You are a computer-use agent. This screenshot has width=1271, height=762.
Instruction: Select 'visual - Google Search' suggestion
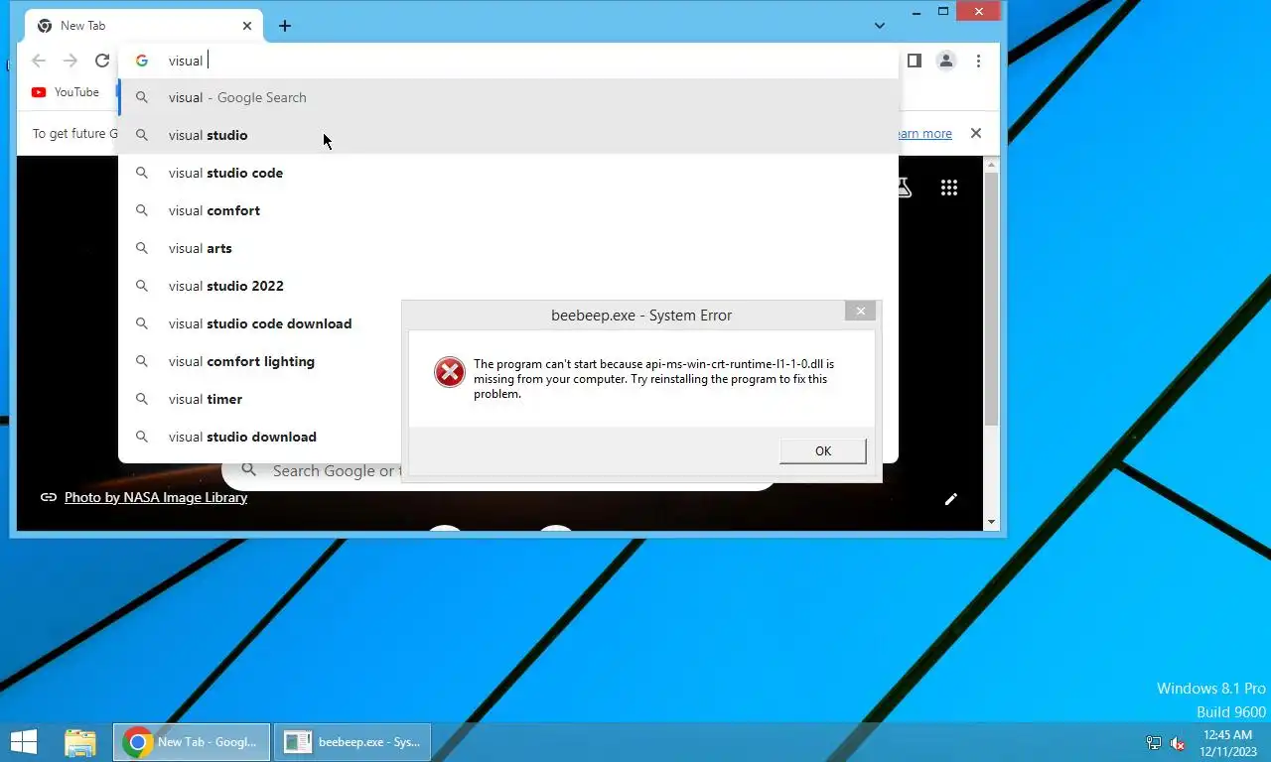pyautogui.click(x=508, y=97)
